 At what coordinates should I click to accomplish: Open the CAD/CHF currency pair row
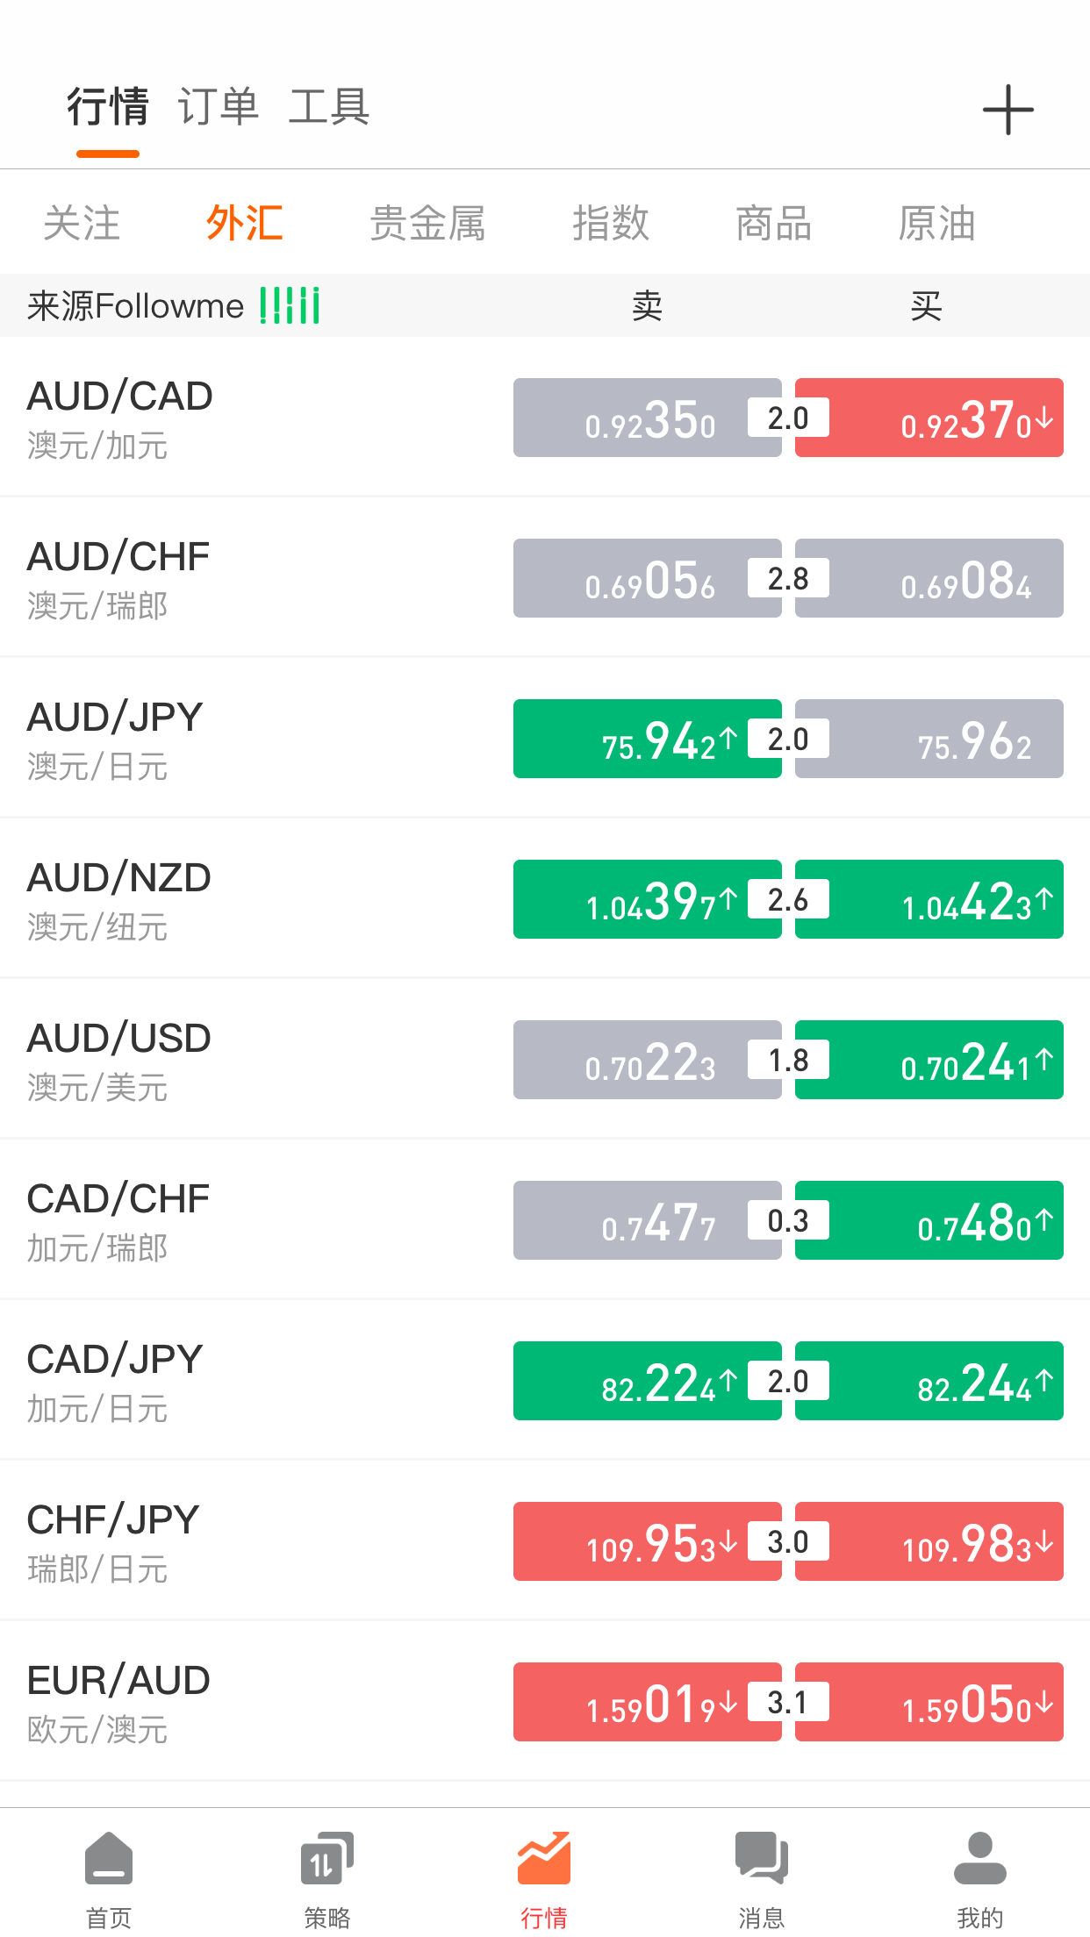(x=545, y=1220)
